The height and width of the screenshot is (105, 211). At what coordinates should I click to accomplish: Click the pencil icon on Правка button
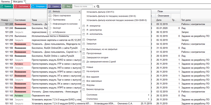(2, 6)
